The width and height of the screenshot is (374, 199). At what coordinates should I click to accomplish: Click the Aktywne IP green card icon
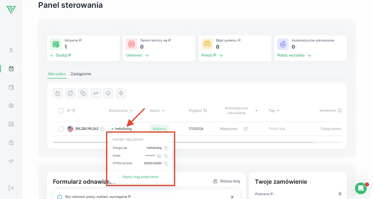pos(56,44)
